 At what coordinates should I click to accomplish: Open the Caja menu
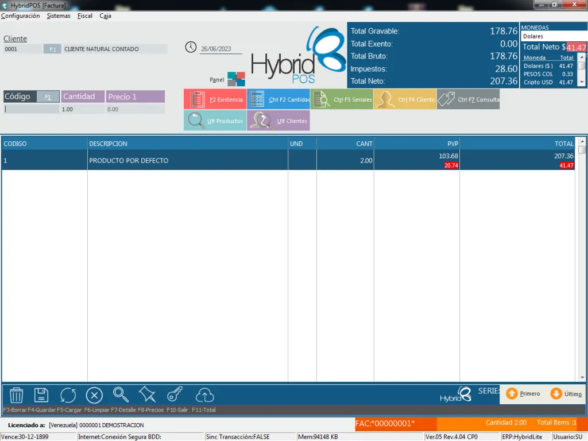105,16
